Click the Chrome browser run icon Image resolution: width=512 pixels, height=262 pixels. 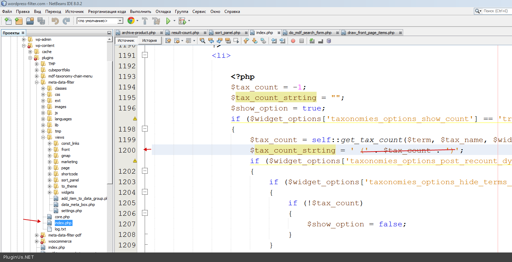(131, 21)
